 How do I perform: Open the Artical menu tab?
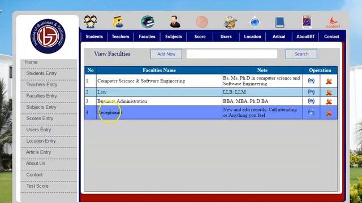point(279,37)
